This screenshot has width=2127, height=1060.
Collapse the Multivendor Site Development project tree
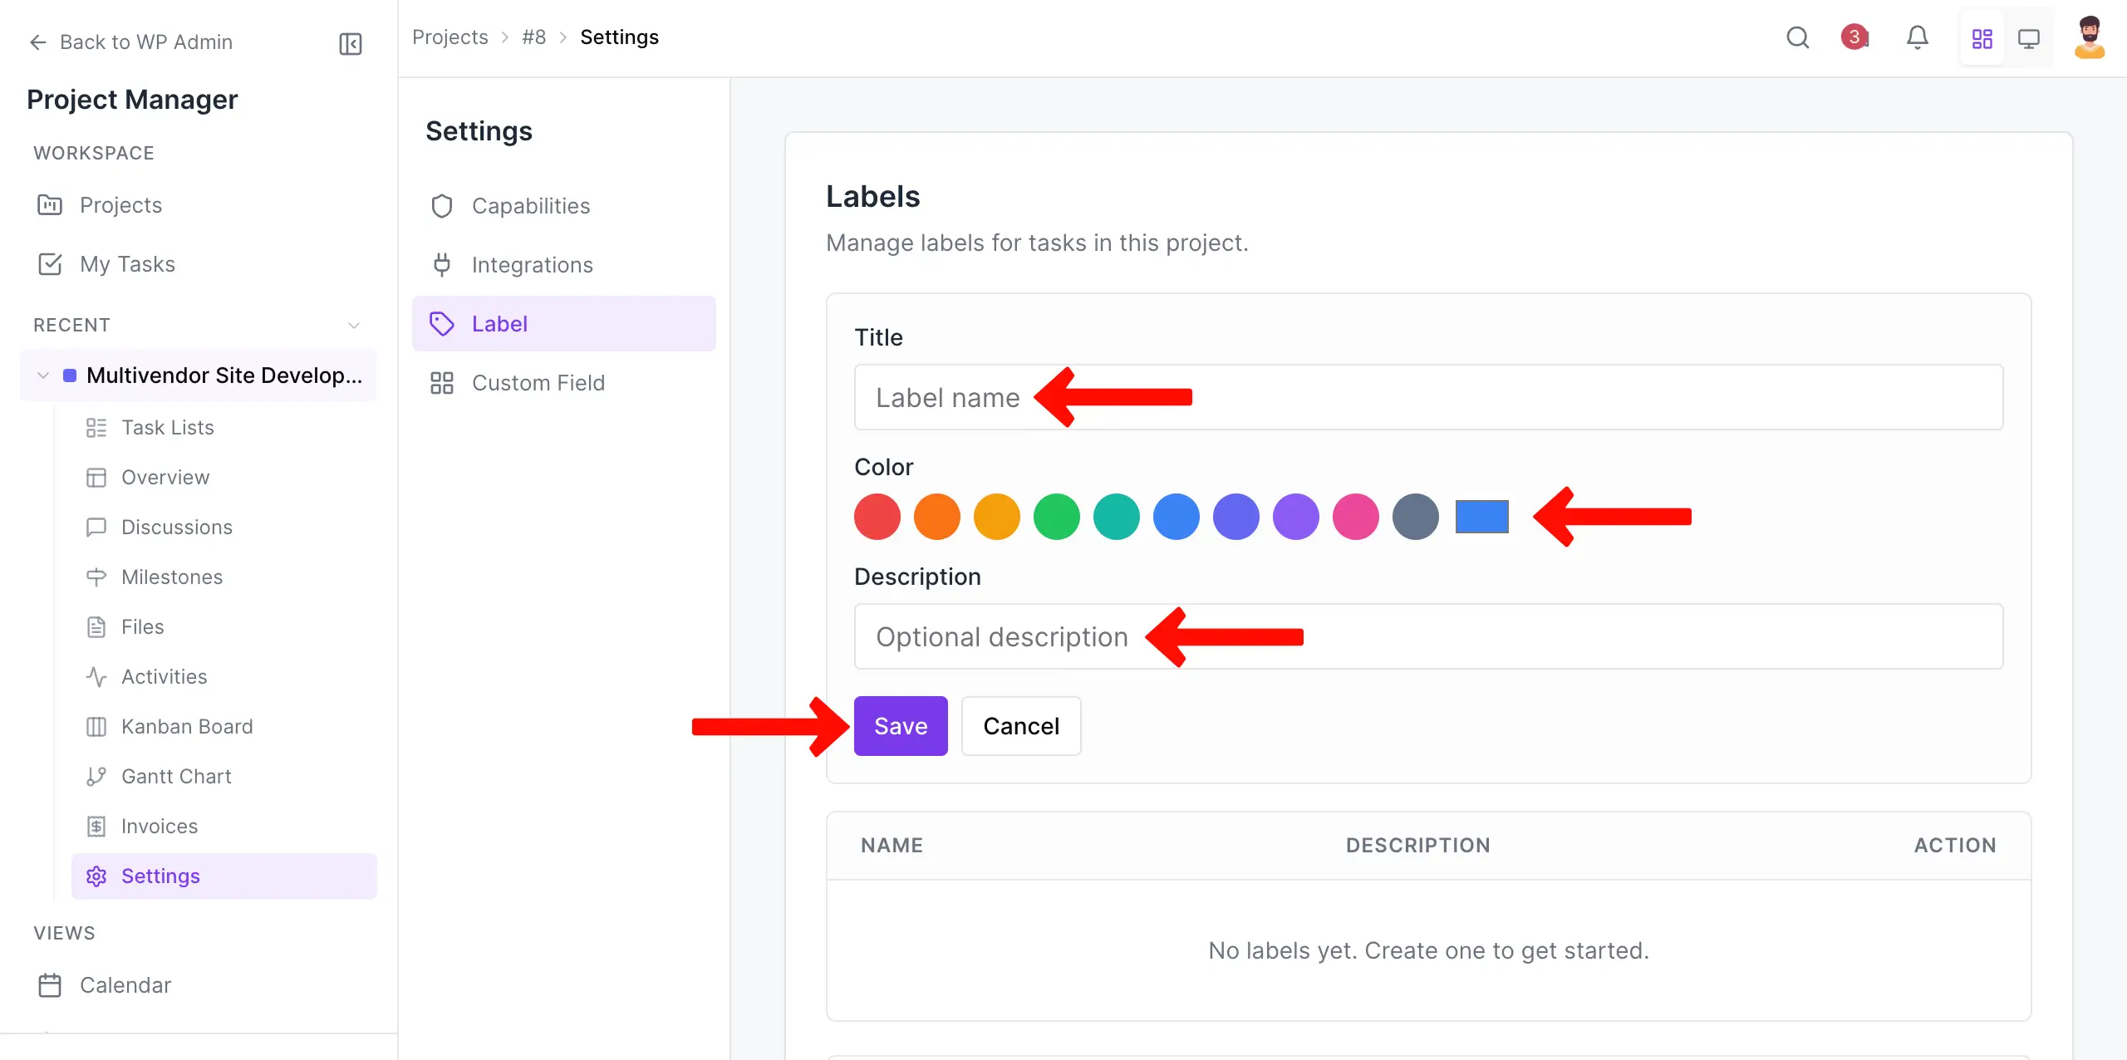click(x=42, y=375)
